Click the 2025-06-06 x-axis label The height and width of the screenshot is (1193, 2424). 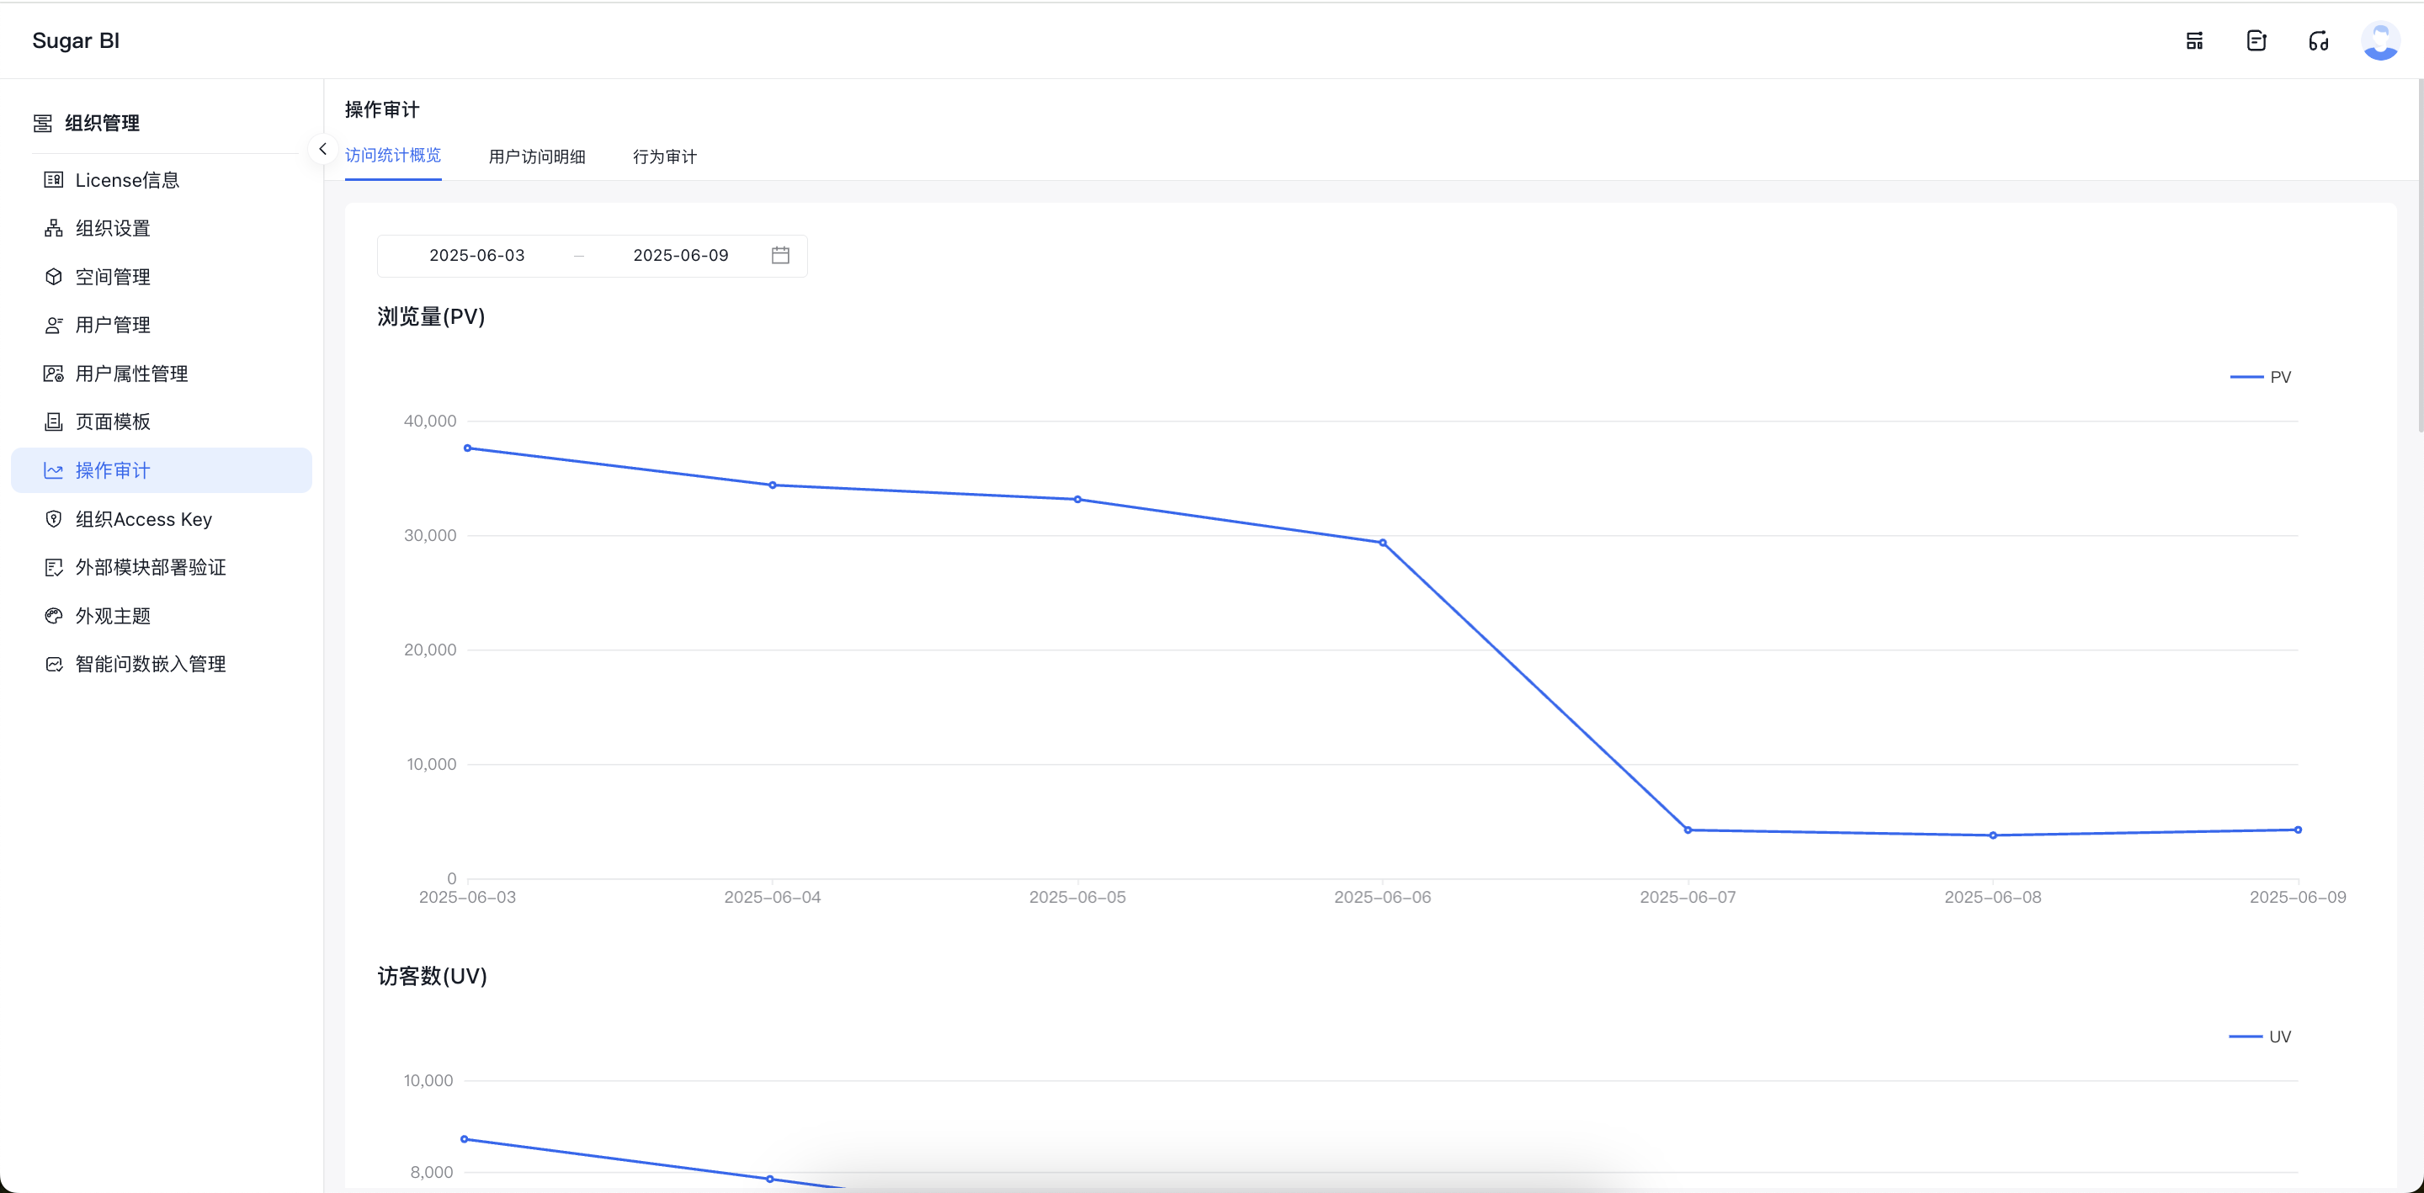1382,897
